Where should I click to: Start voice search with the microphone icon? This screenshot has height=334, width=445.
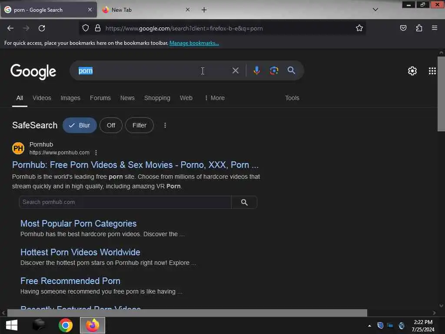256,70
